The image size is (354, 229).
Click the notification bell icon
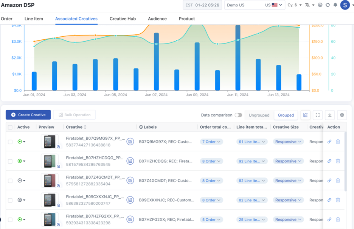pyautogui.click(x=335, y=5)
